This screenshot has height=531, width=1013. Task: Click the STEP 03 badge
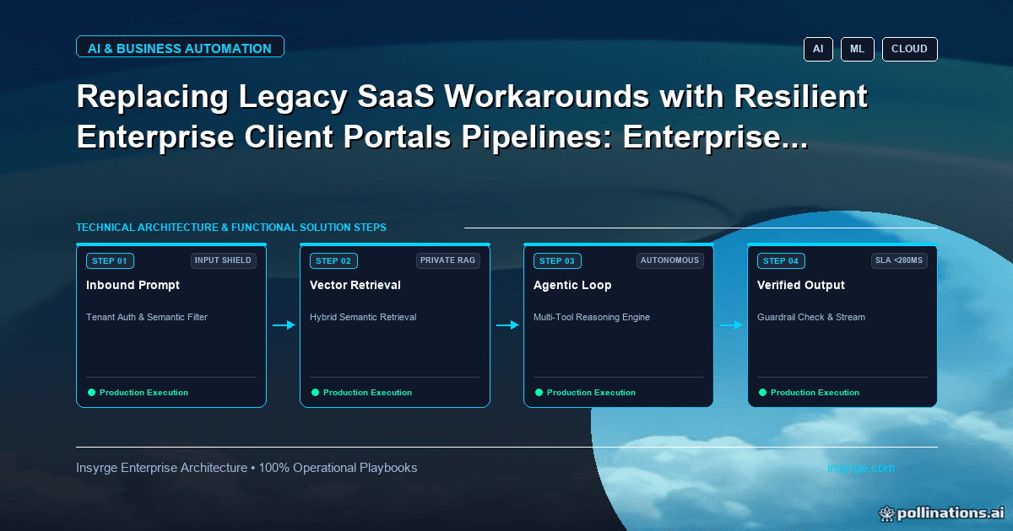(x=557, y=260)
